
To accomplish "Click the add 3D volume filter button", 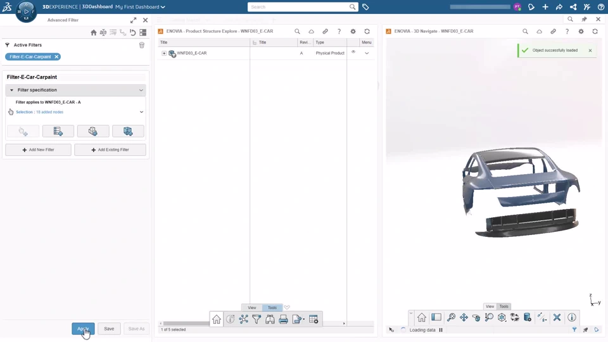I will (x=128, y=131).
